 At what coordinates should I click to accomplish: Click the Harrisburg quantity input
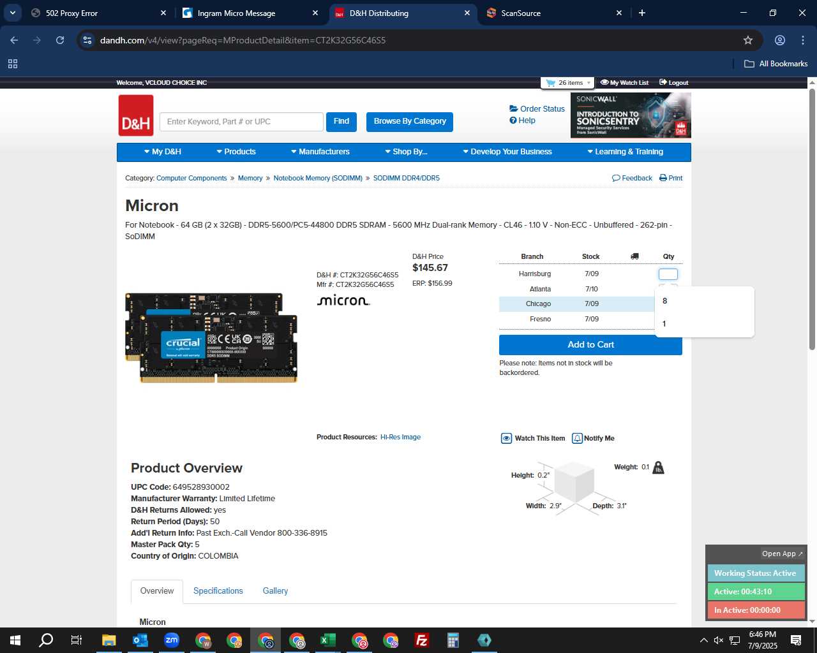[x=668, y=274]
